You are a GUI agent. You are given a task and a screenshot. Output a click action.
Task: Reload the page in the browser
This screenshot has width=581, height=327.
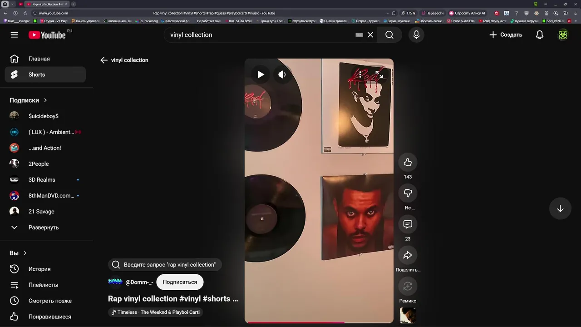pos(25,13)
